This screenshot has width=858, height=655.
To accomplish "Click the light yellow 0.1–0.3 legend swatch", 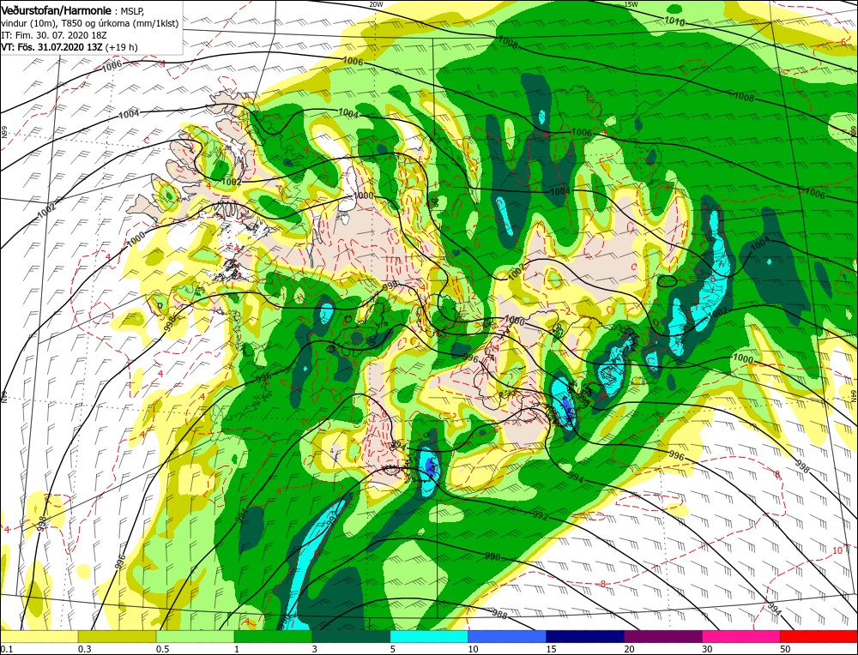I will (39, 636).
